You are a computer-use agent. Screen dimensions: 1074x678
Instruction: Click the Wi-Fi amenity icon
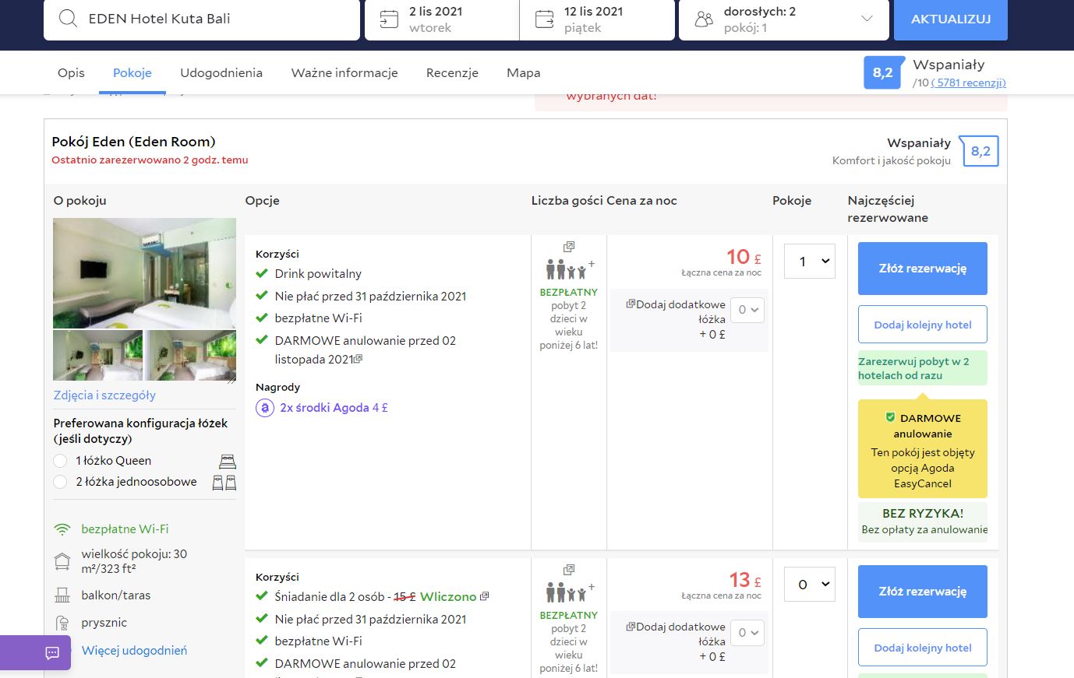coord(62,529)
